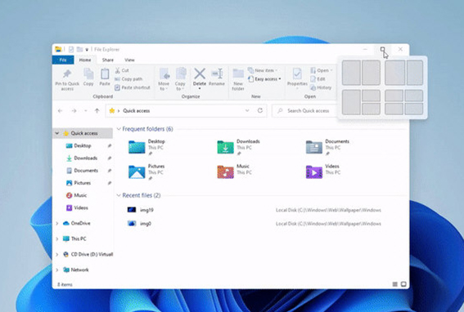Click Copy path in Clipboard group

[x=128, y=79]
